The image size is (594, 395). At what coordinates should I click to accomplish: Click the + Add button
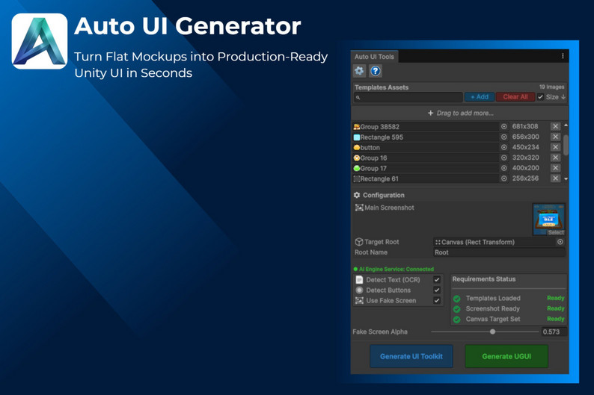pos(480,97)
